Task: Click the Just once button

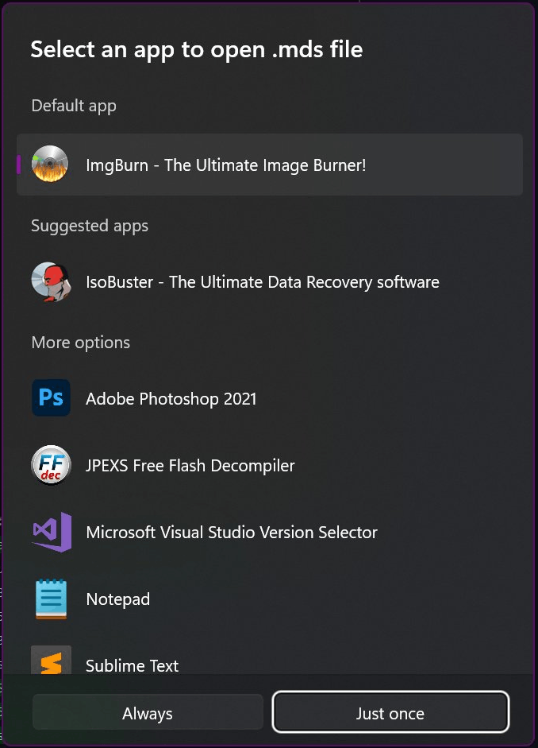Action: 390,713
